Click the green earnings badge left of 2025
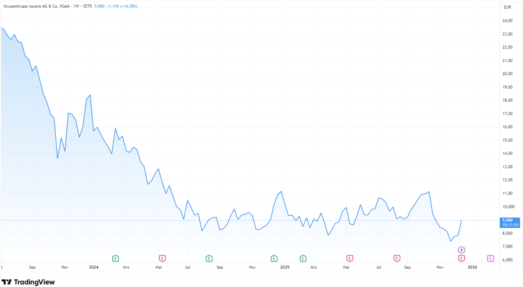523x287 pixels. tap(274, 259)
